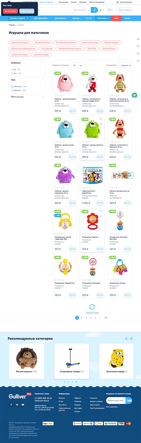Click the Show more refresh icon
The height and width of the screenshot is (443, 141).
click(92, 307)
